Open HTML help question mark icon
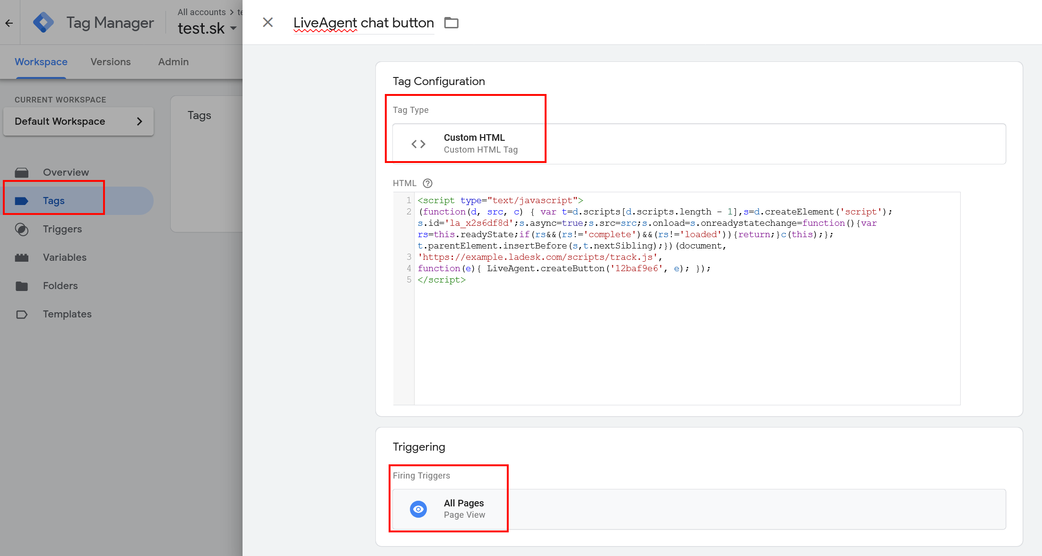This screenshot has height=556, width=1042. (x=427, y=183)
